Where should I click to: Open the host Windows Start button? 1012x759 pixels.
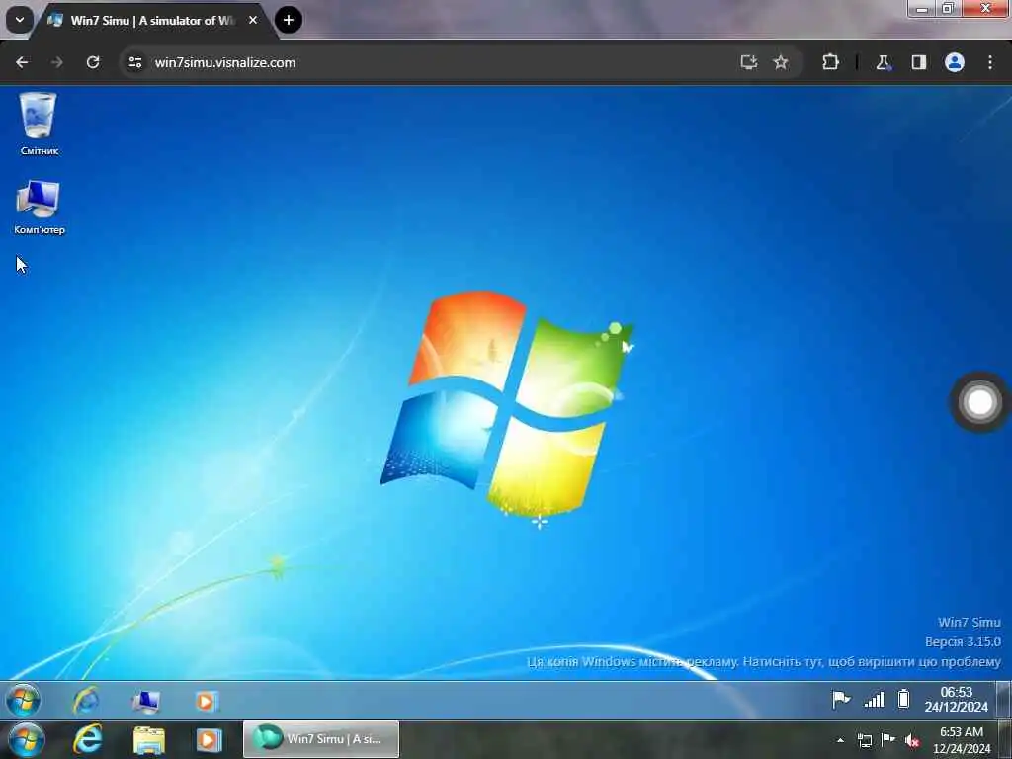click(26, 739)
